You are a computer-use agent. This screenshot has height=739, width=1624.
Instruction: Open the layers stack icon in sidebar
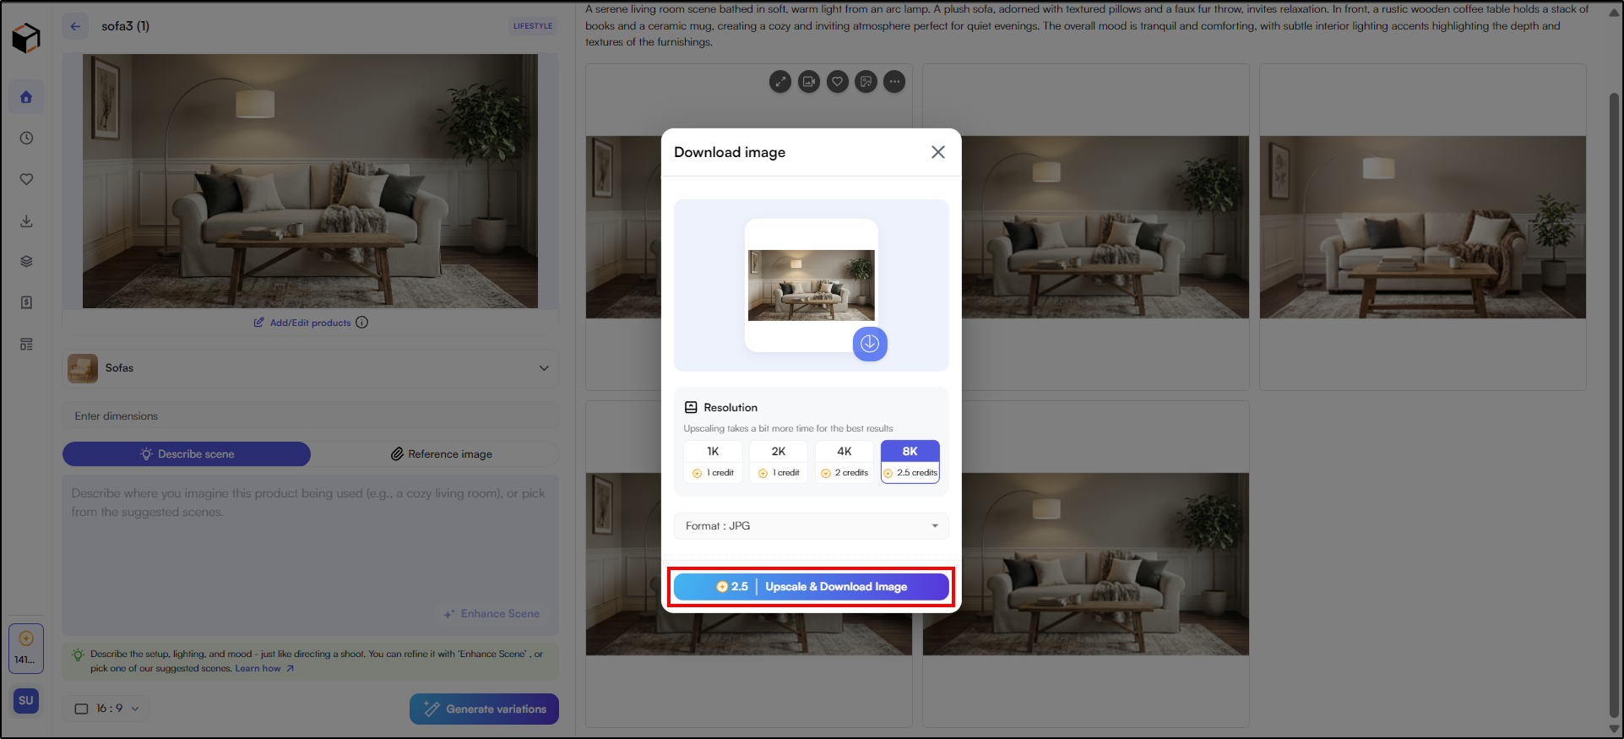(x=26, y=261)
